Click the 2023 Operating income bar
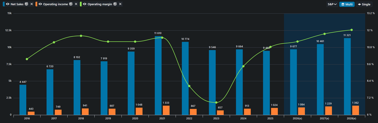Viewport: 378px width, 123px height. pos(220,112)
